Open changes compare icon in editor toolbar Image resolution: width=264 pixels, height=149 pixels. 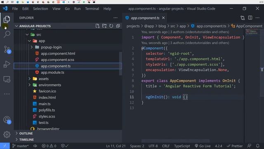pyautogui.click(x=243, y=18)
